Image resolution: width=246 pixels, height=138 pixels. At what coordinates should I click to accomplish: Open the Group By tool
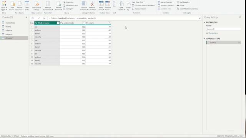pyautogui.click(x=128, y=5)
